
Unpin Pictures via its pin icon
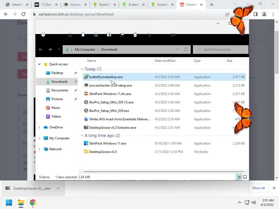click(x=76, y=99)
